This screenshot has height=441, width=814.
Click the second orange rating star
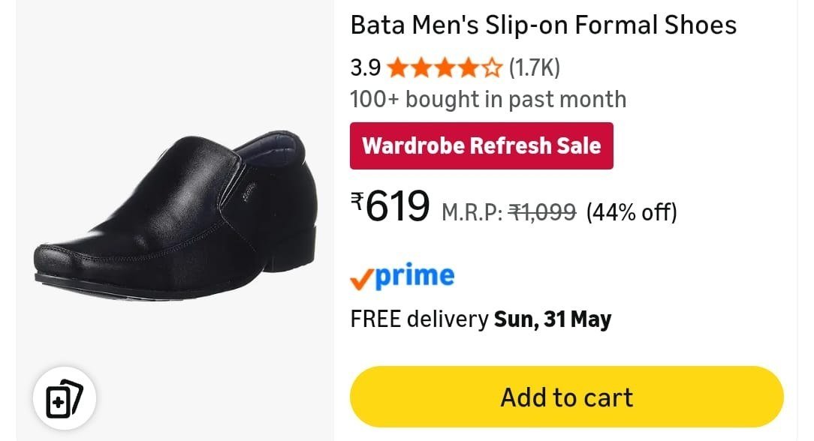pyautogui.click(x=421, y=68)
